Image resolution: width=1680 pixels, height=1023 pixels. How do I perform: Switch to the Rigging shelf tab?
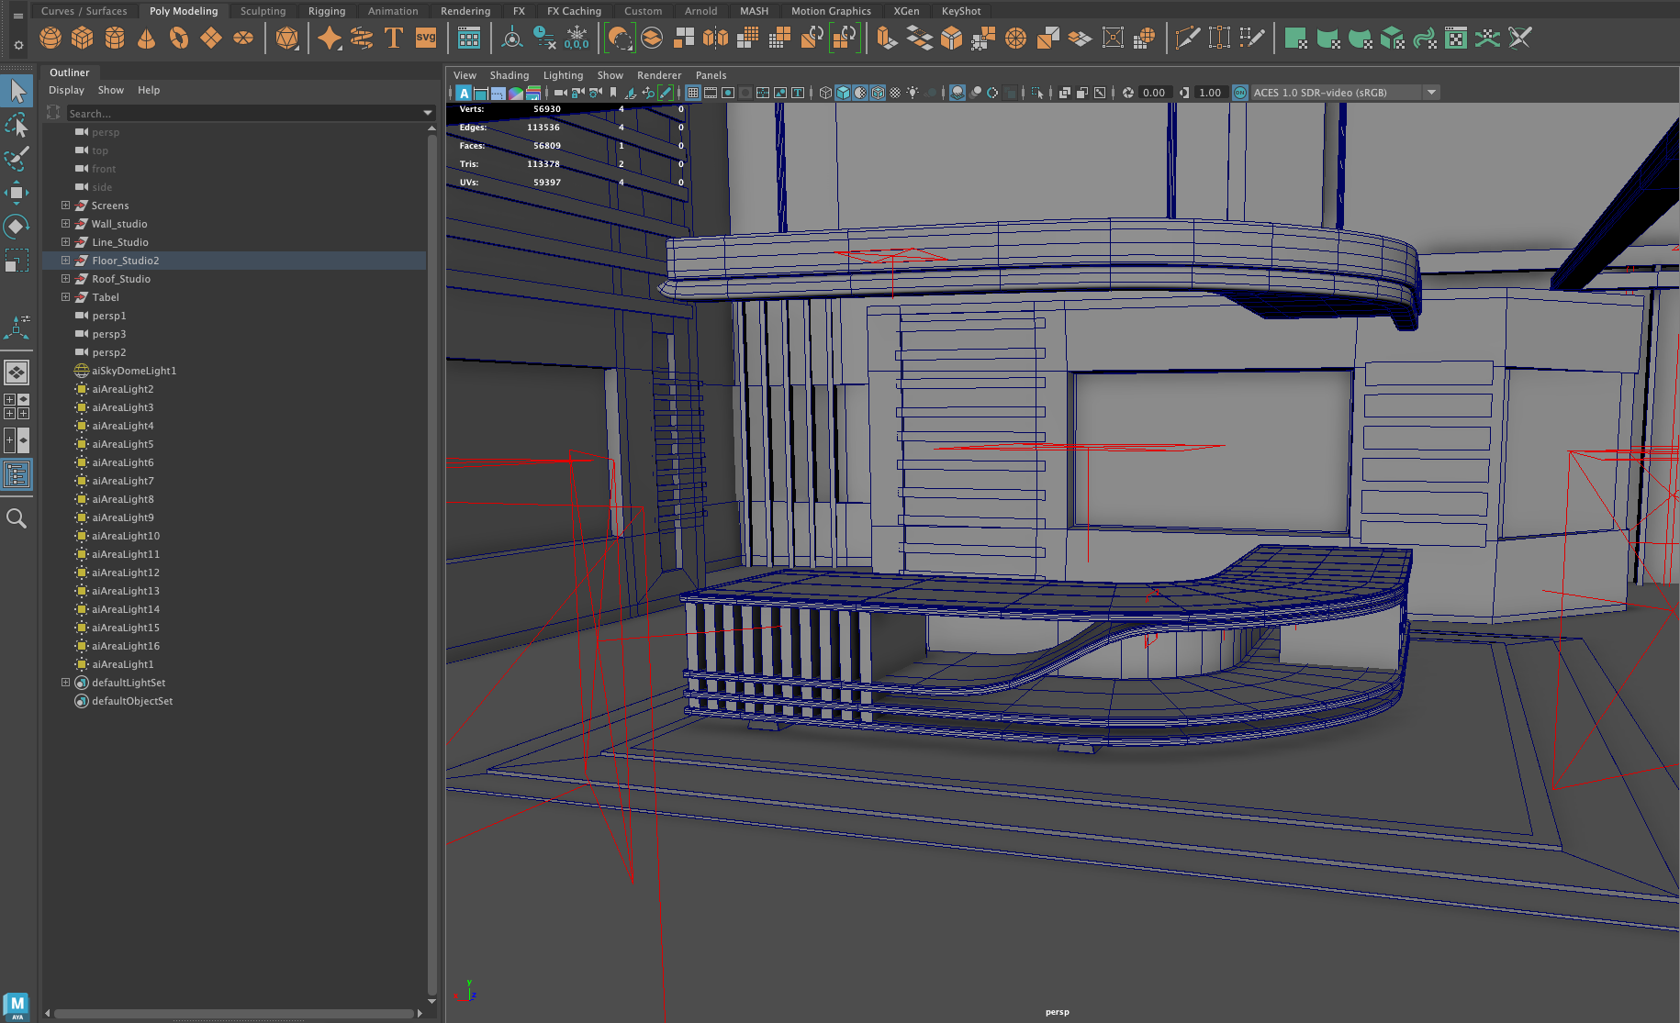(327, 11)
